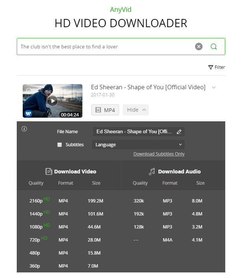Click the green search magnifier icon
Image resolution: width=242 pixels, height=278 pixels.
pos(214,47)
